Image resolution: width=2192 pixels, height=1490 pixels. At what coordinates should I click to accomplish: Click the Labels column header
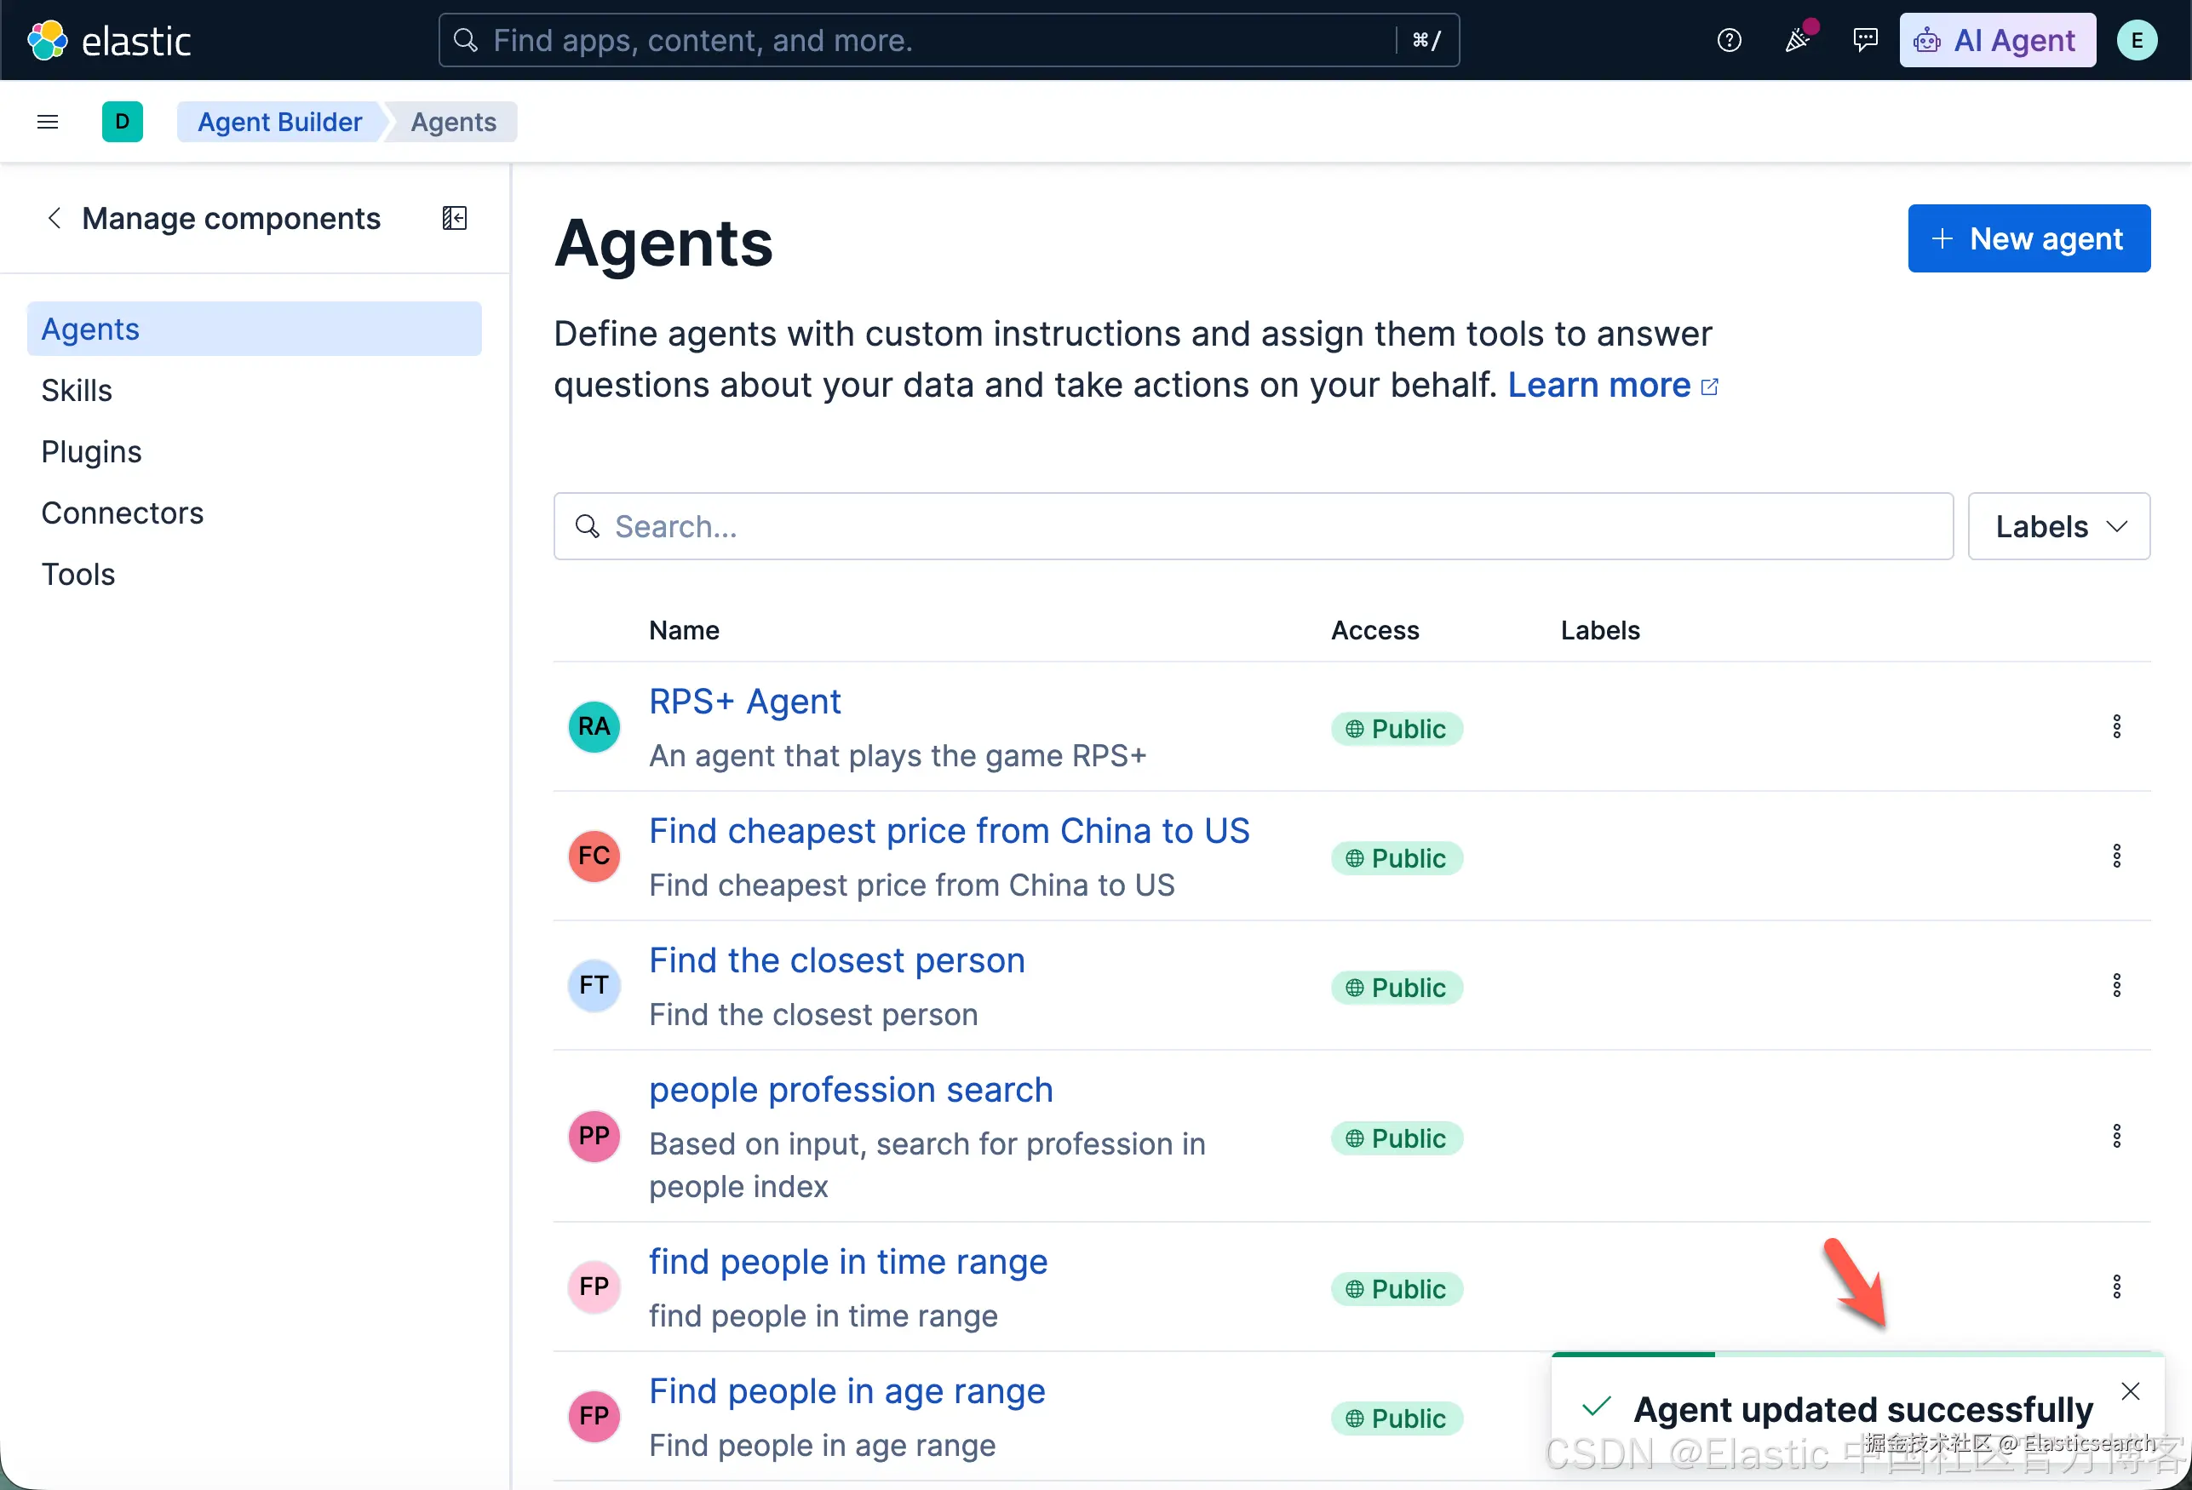pos(1599,630)
